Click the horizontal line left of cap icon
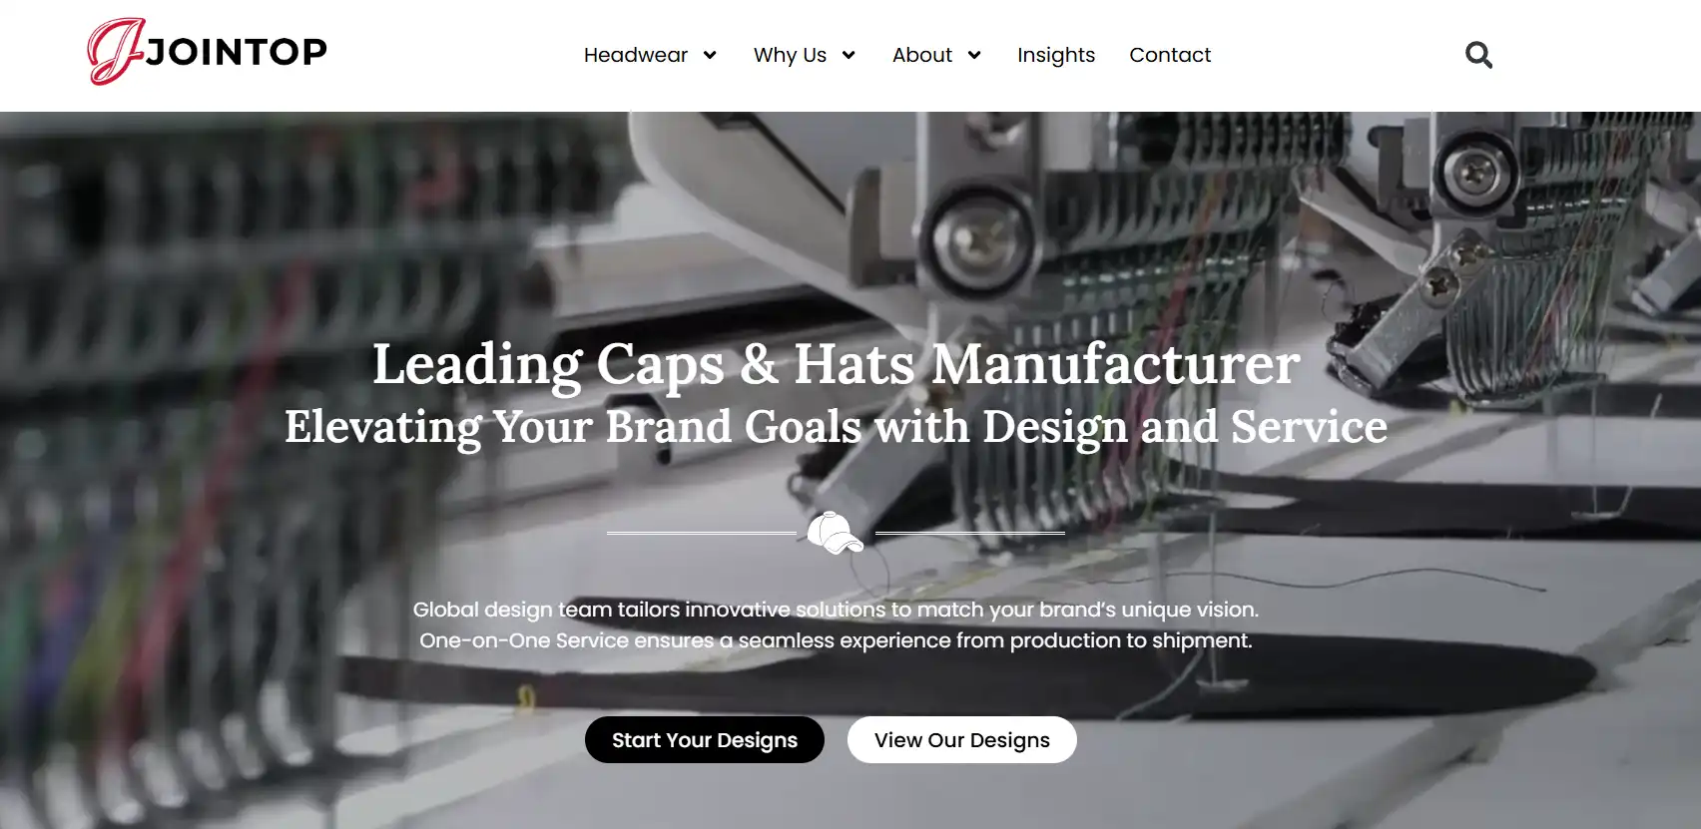The height and width of the screenshot is (829, 1701). (702, 533)
